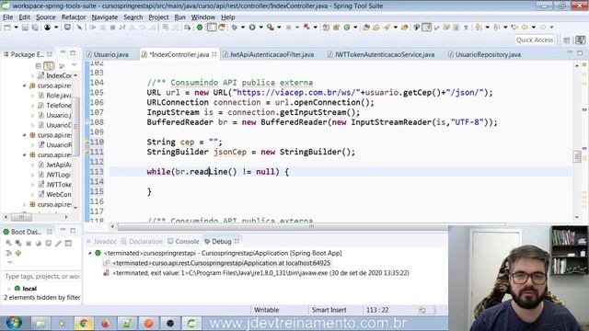589x331 pixels.
Task: Open the Javadoc view tab
Action: [x=101, y=241]
